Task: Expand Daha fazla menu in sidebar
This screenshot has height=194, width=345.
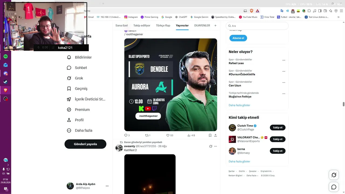Action: [x=80, y=130]
